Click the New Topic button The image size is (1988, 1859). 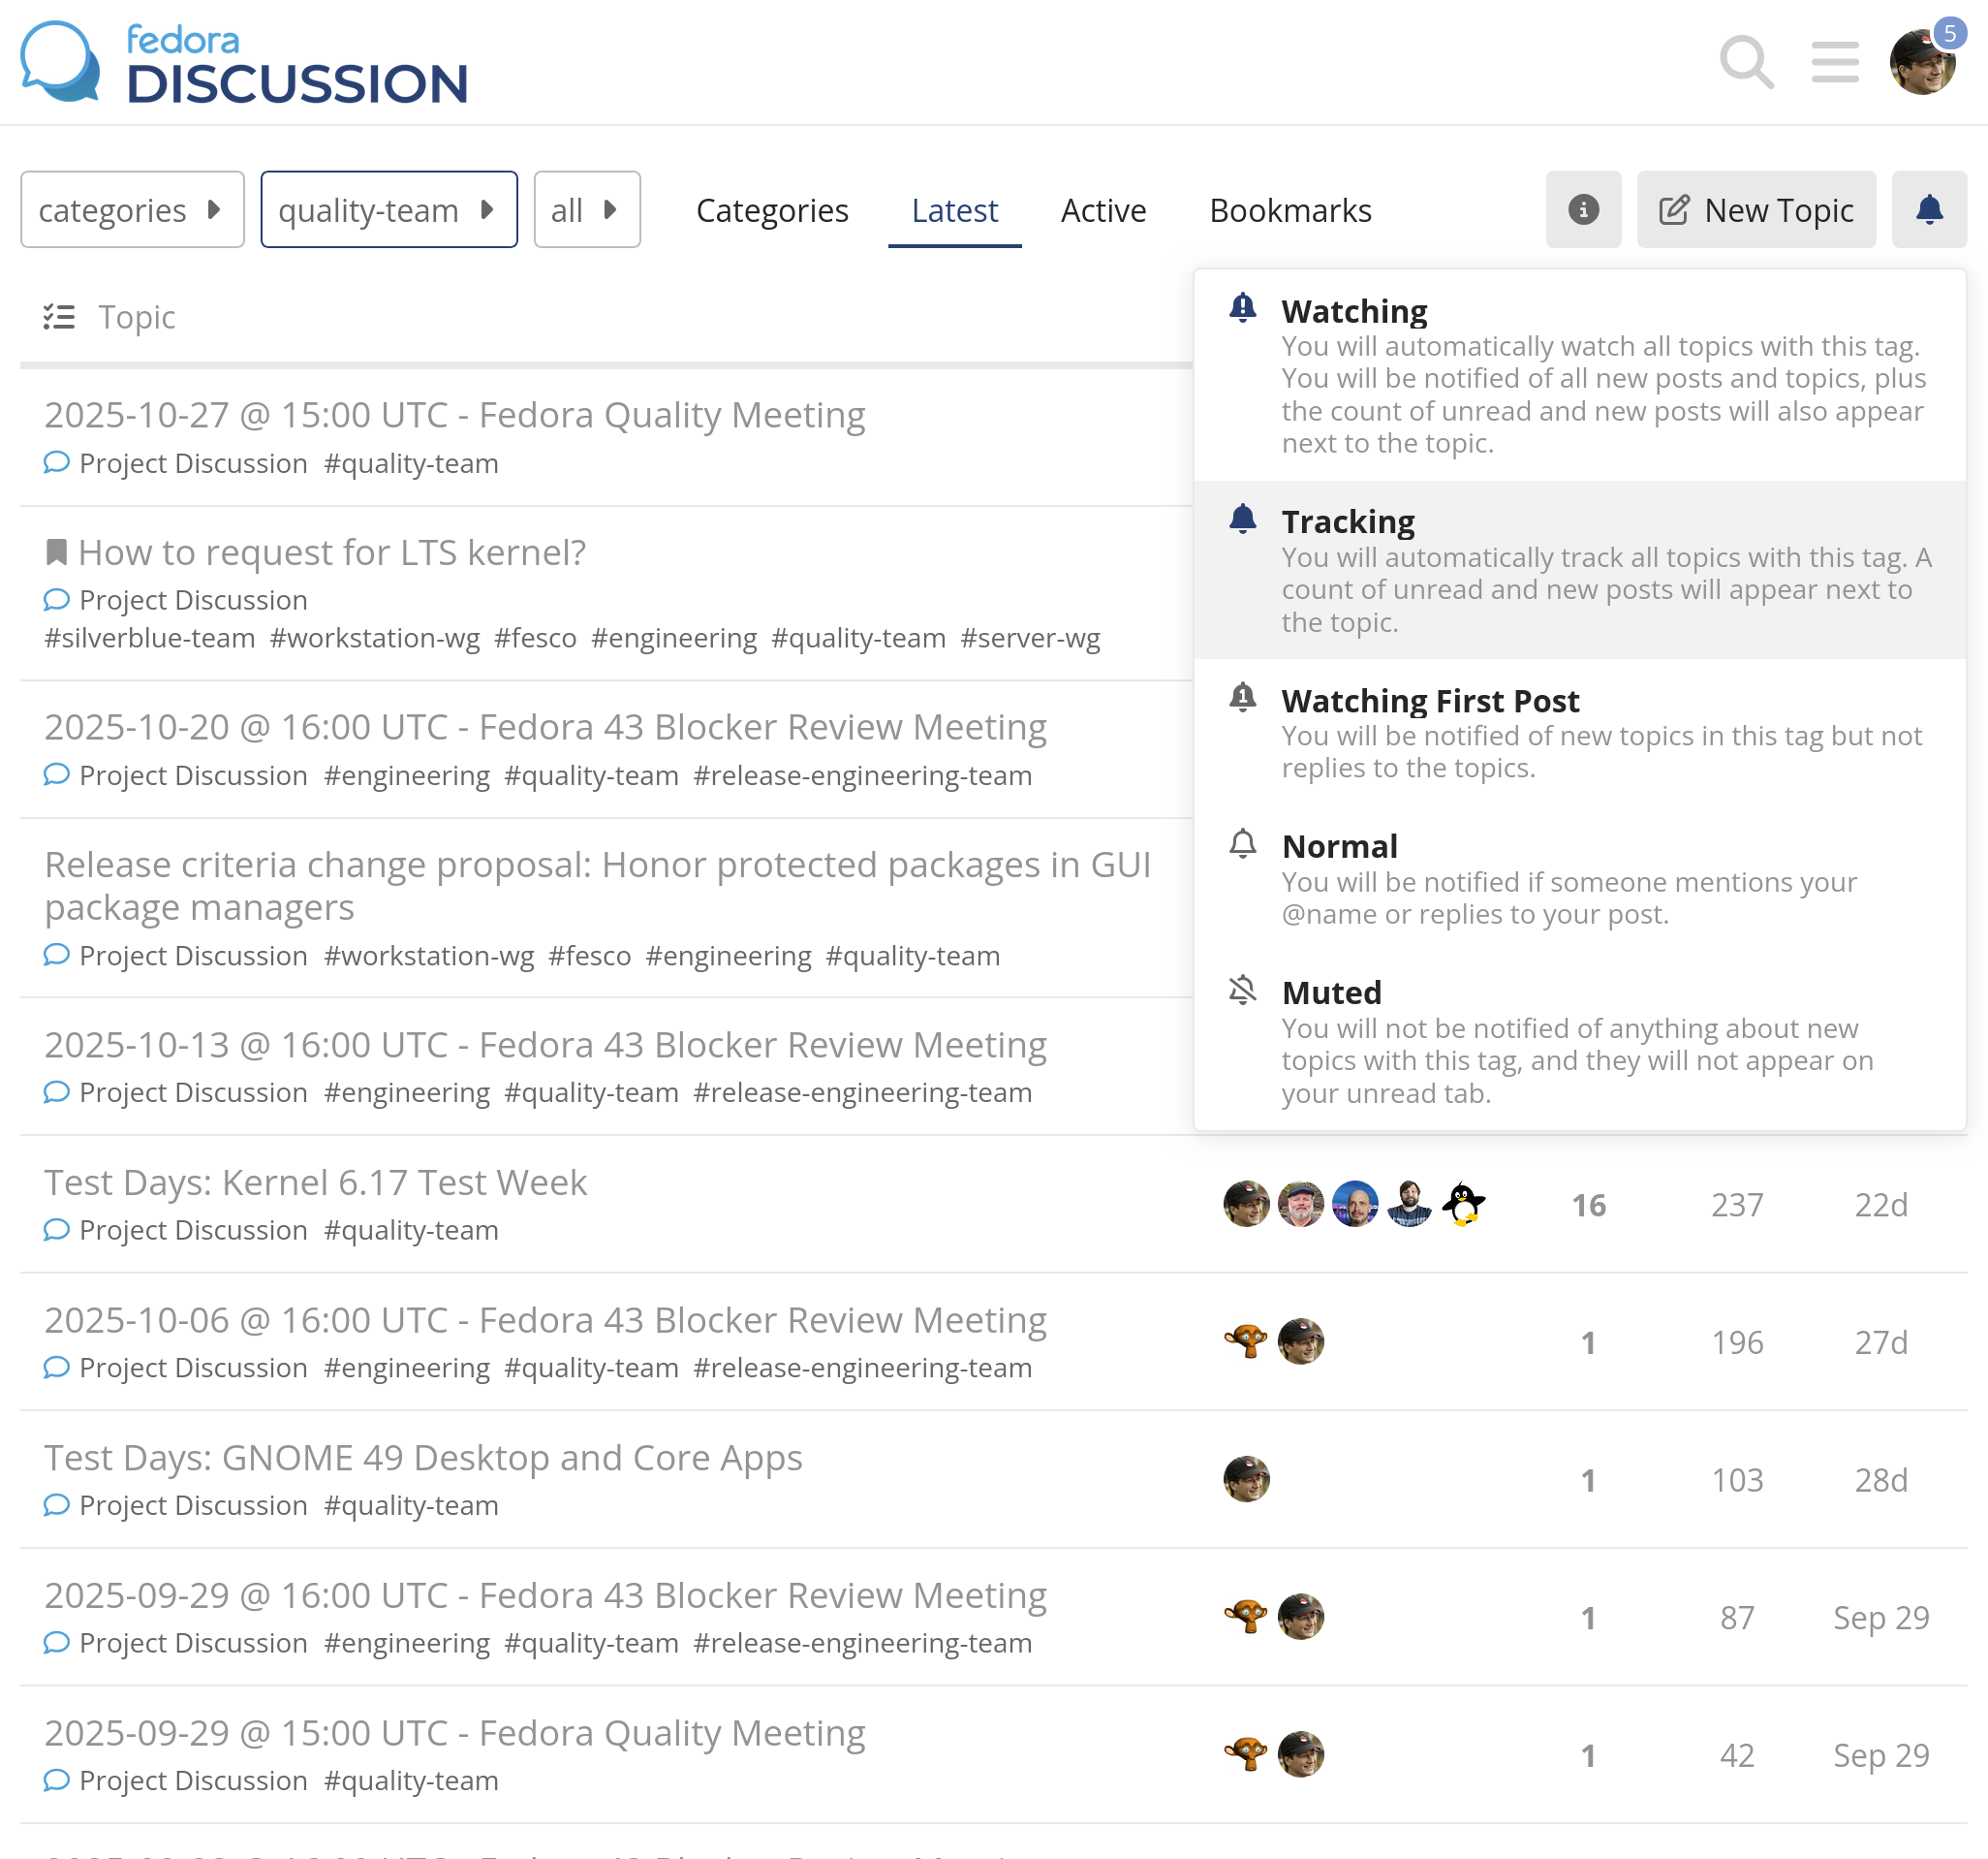(x=1755, y=210)
